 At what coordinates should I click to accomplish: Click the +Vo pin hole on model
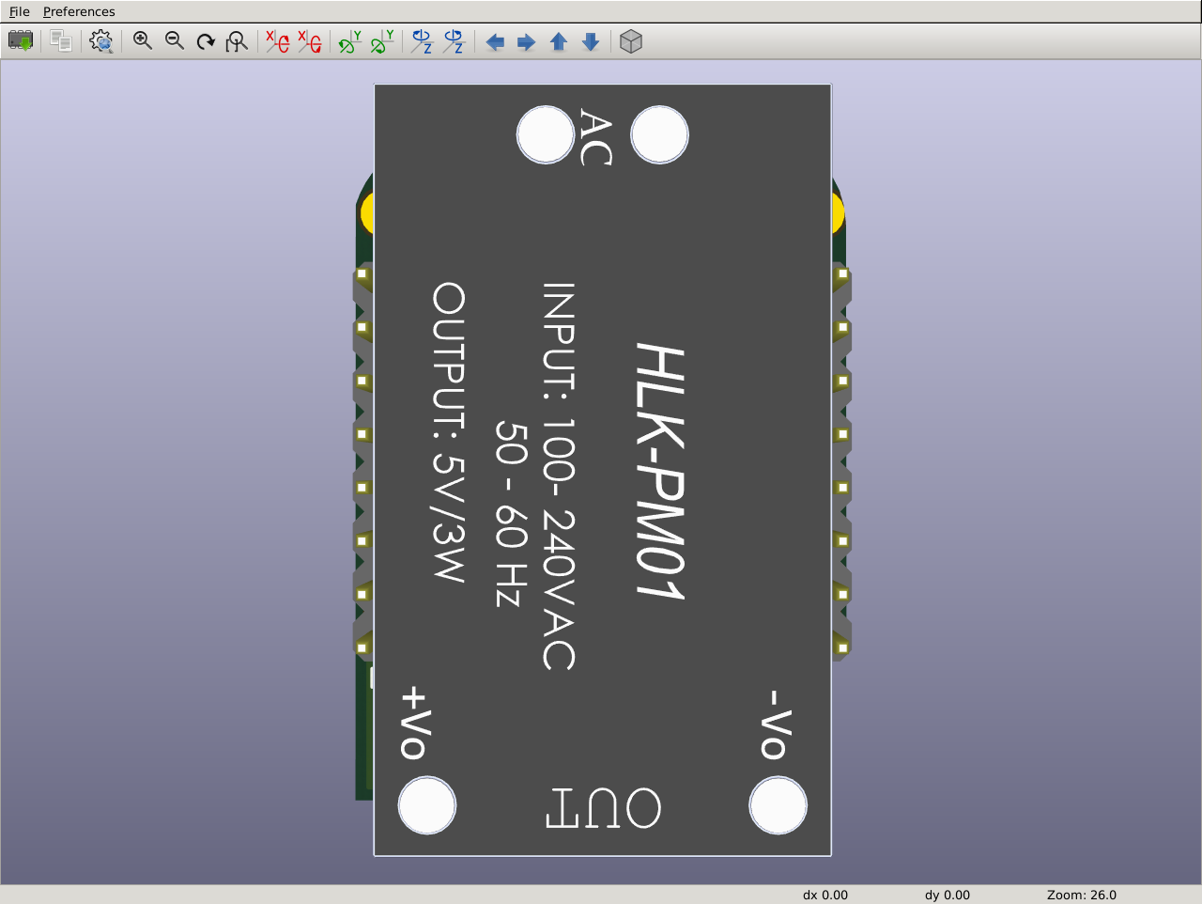coord(427,805)
